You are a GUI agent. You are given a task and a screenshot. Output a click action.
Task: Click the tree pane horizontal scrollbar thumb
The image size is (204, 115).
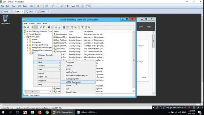click(x=33, y=92)
